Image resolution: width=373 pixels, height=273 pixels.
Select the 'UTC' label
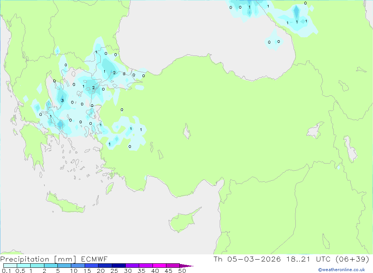click(x=323, y=259)
